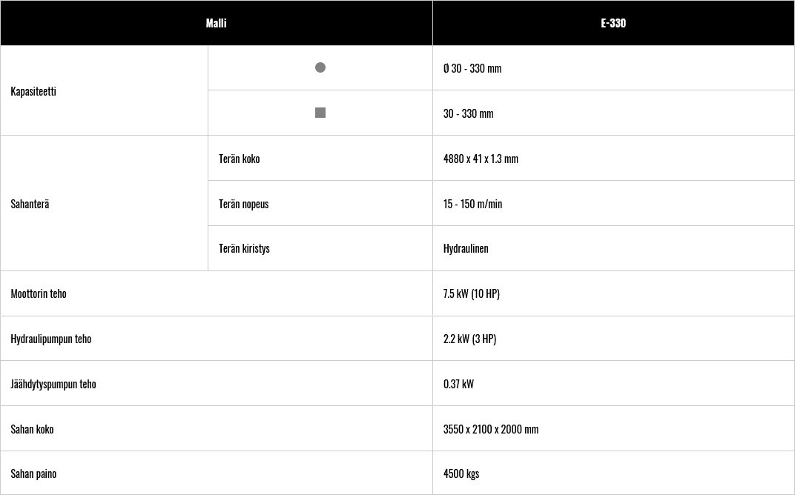Click the 4880 x 41 x 1.3 mm value
This screenshot has width=795, height=495.
pyautogui.click(x=481, y=159)
